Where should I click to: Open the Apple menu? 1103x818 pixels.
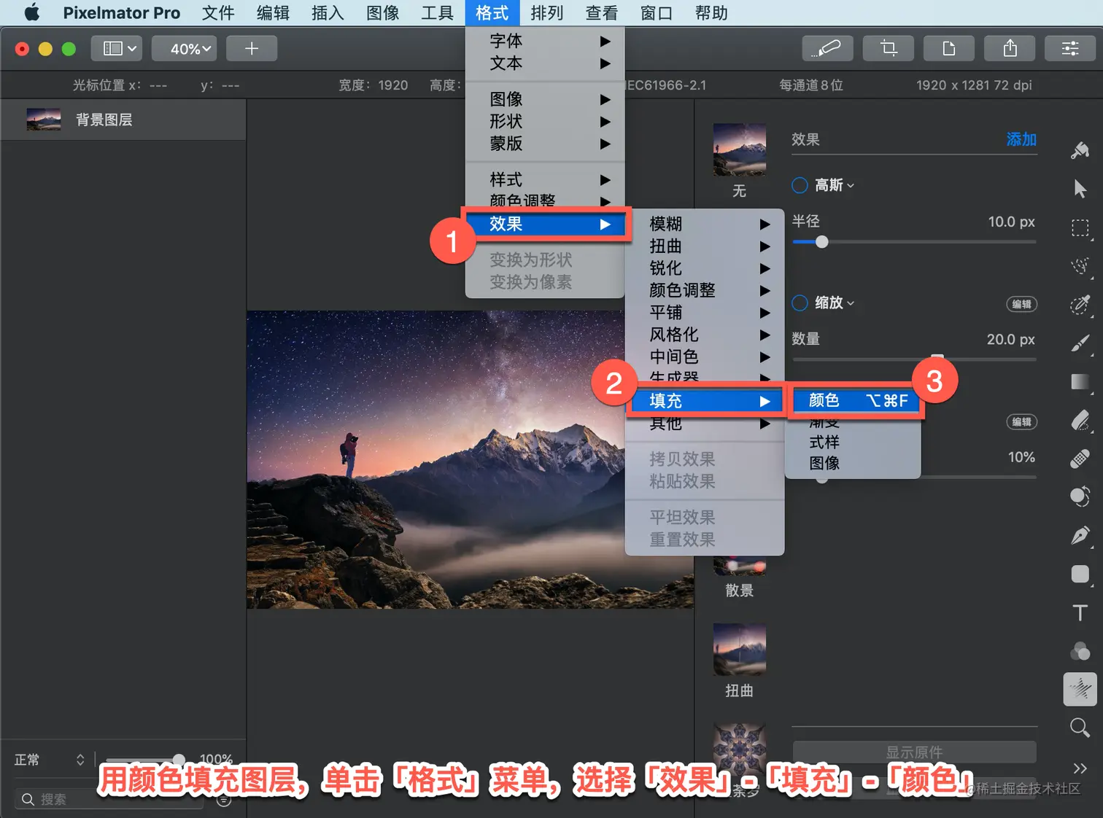pos(32,13)
